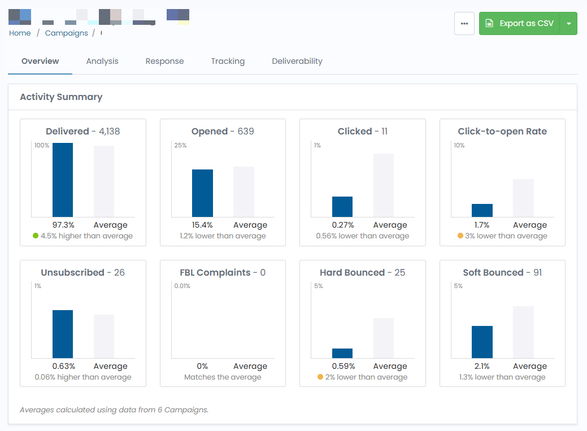Click the blue Delivered 97.3% bar
The height and width of the screenshot is (431, 587).
click(63, 180)
